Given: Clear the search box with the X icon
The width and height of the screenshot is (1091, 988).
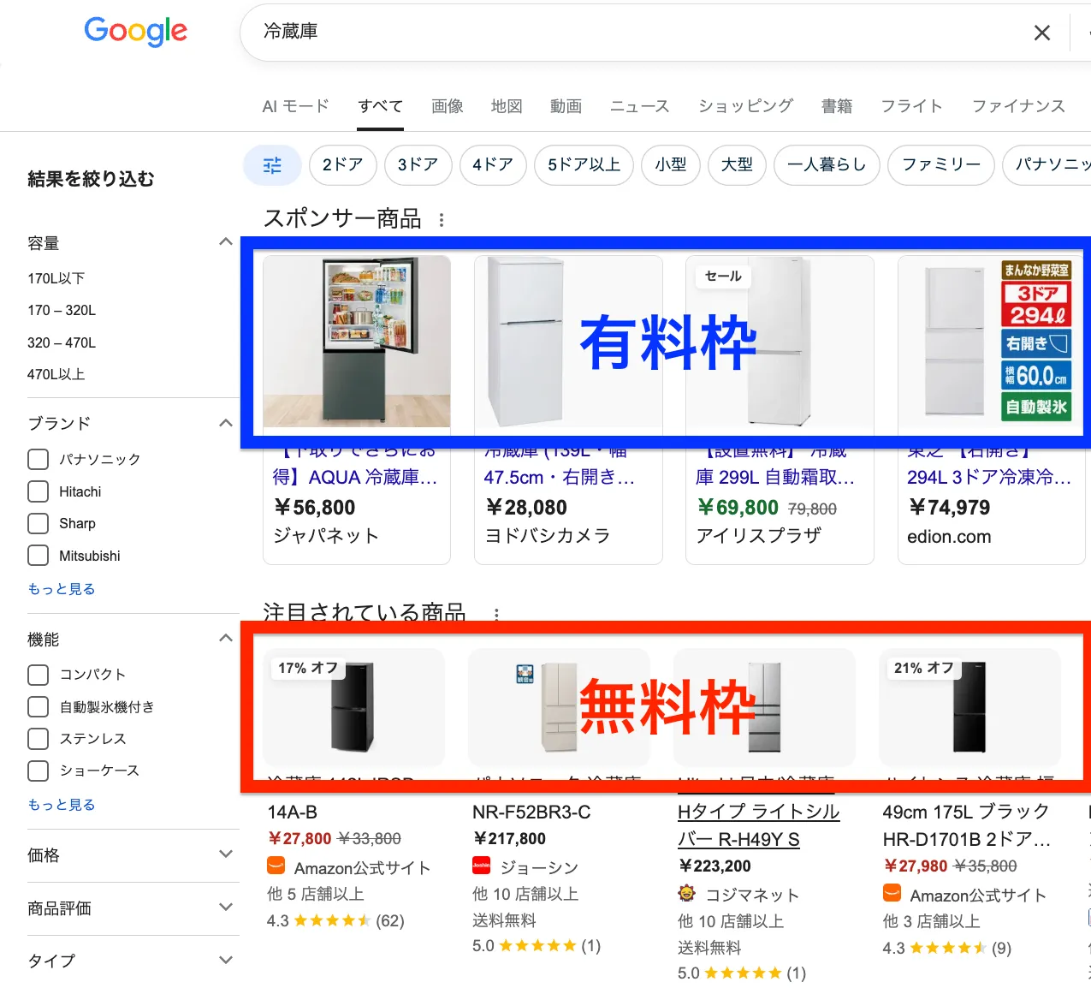Looking at the screenshot, I should coord(1041,33).
